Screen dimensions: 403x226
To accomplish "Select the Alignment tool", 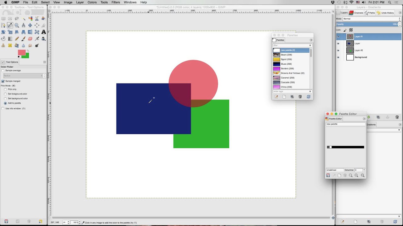I will click(x=37, y=25).
